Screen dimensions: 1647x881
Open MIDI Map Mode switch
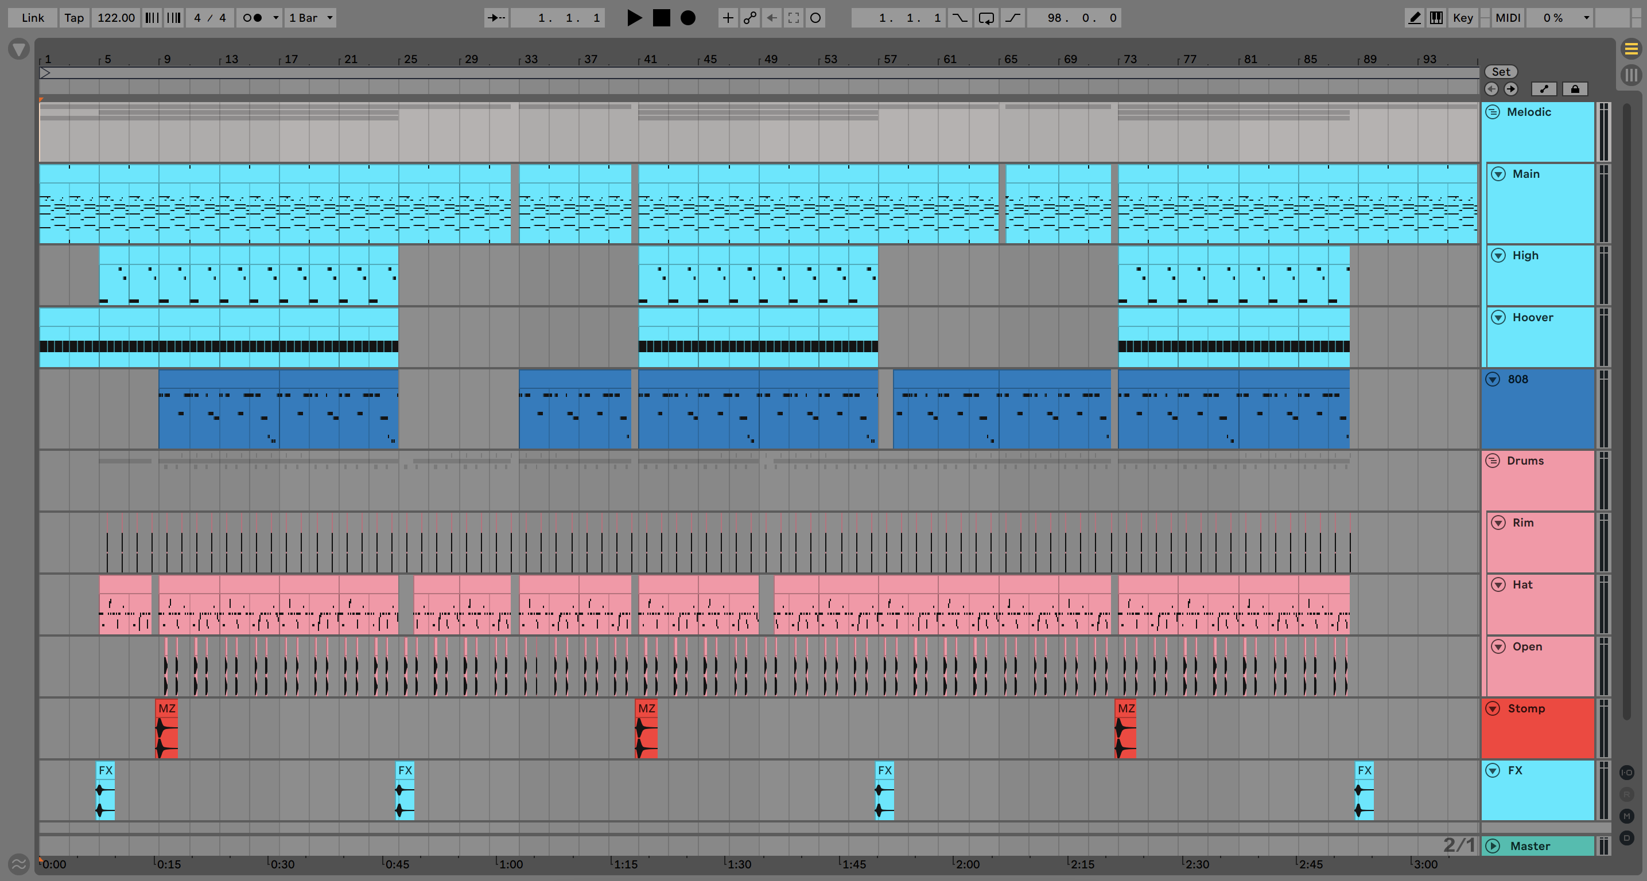click(1508, 18)
